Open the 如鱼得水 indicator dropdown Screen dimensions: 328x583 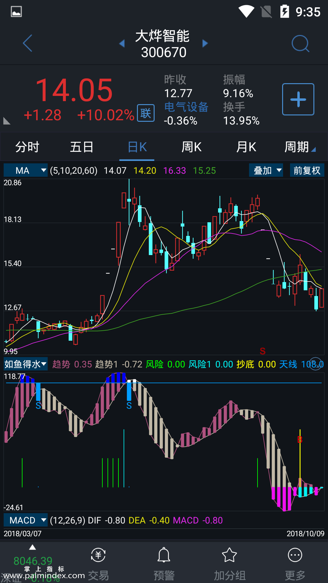coord(26,364)
